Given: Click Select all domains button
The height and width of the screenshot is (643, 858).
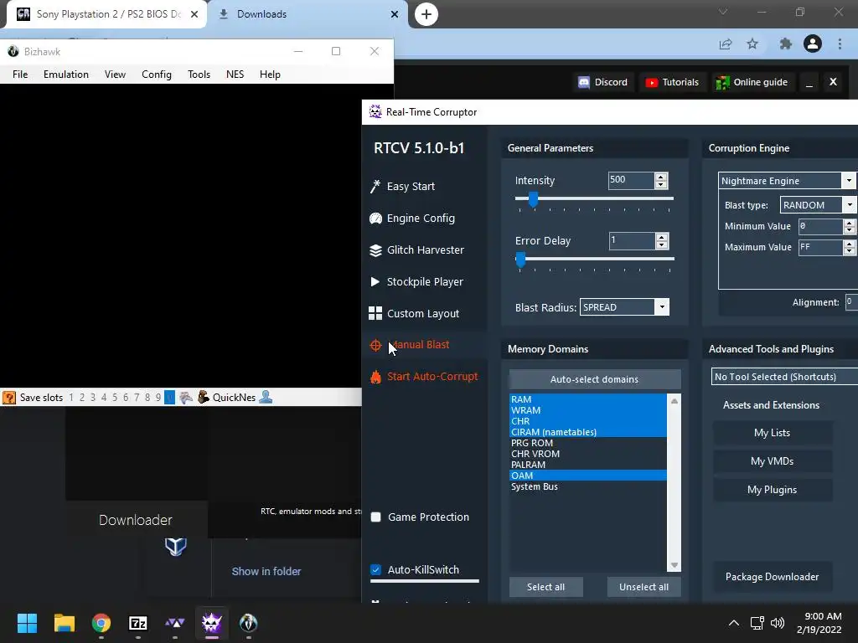Looking at the screenshot, I should click(545, 587).
